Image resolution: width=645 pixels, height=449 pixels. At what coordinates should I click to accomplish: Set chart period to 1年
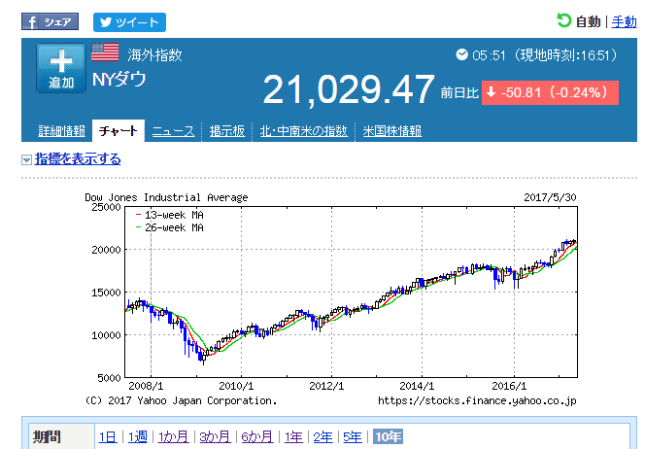click(x=293, y=436)
